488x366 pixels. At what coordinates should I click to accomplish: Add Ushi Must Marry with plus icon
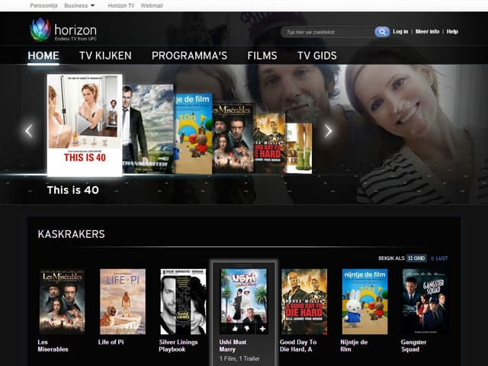(x=262, y=329)
